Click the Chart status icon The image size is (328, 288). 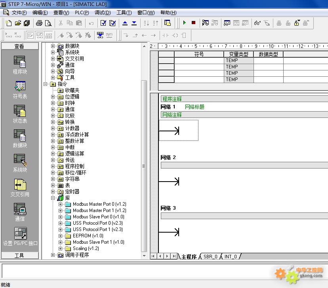point(227,23)
